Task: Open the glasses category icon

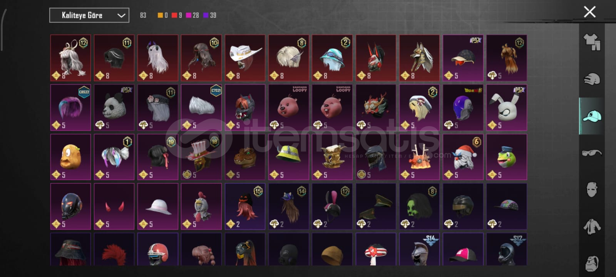Action: tap(592, 153)
